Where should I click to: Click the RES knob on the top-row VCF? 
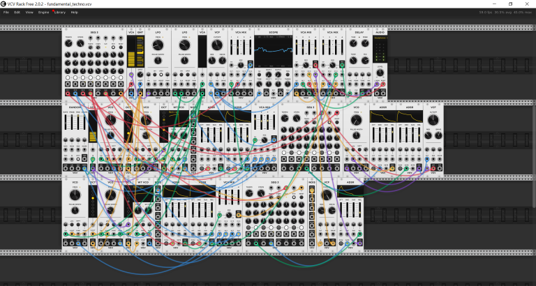point(212,61)
